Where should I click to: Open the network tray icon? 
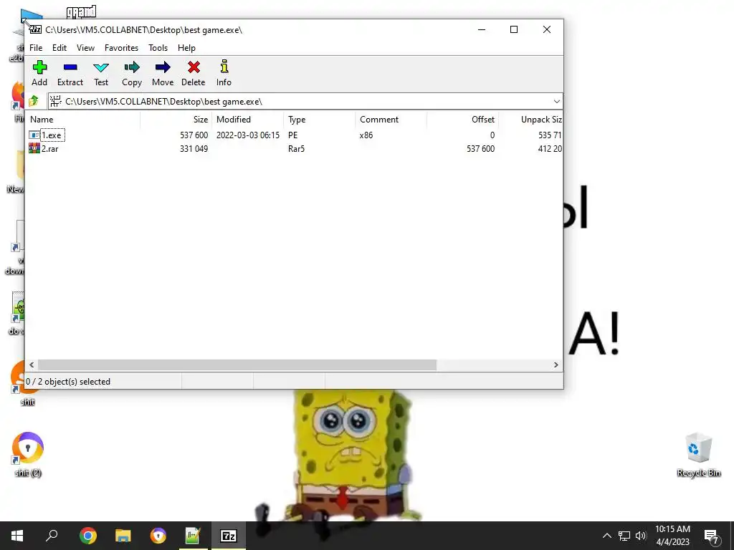coord(624,536)
